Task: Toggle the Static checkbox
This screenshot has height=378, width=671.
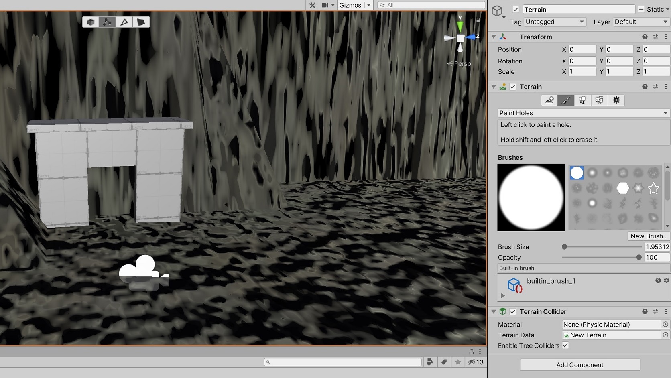Action: (x=641, y=10)
